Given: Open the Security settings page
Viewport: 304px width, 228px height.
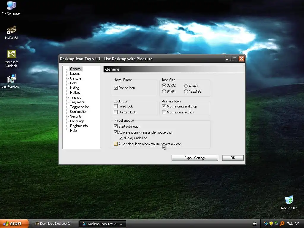Looking at the screenshot, I should click(76, 116).
